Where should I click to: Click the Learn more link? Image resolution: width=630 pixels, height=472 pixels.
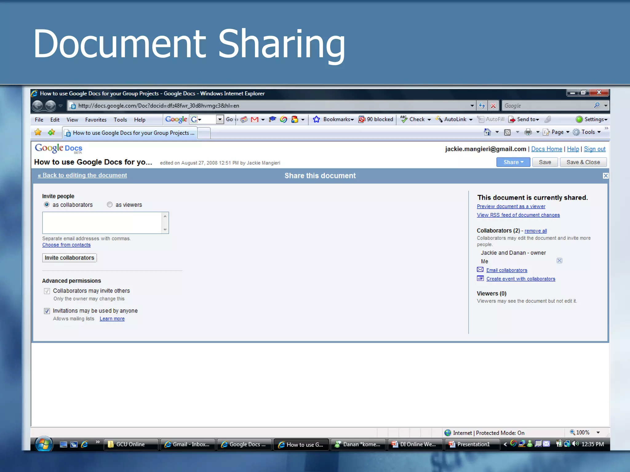click(112, 319)
